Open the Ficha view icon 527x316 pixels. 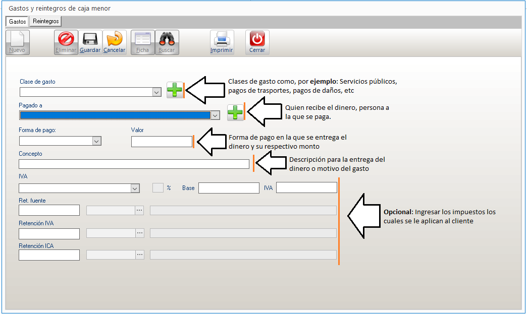pos(142,39)
